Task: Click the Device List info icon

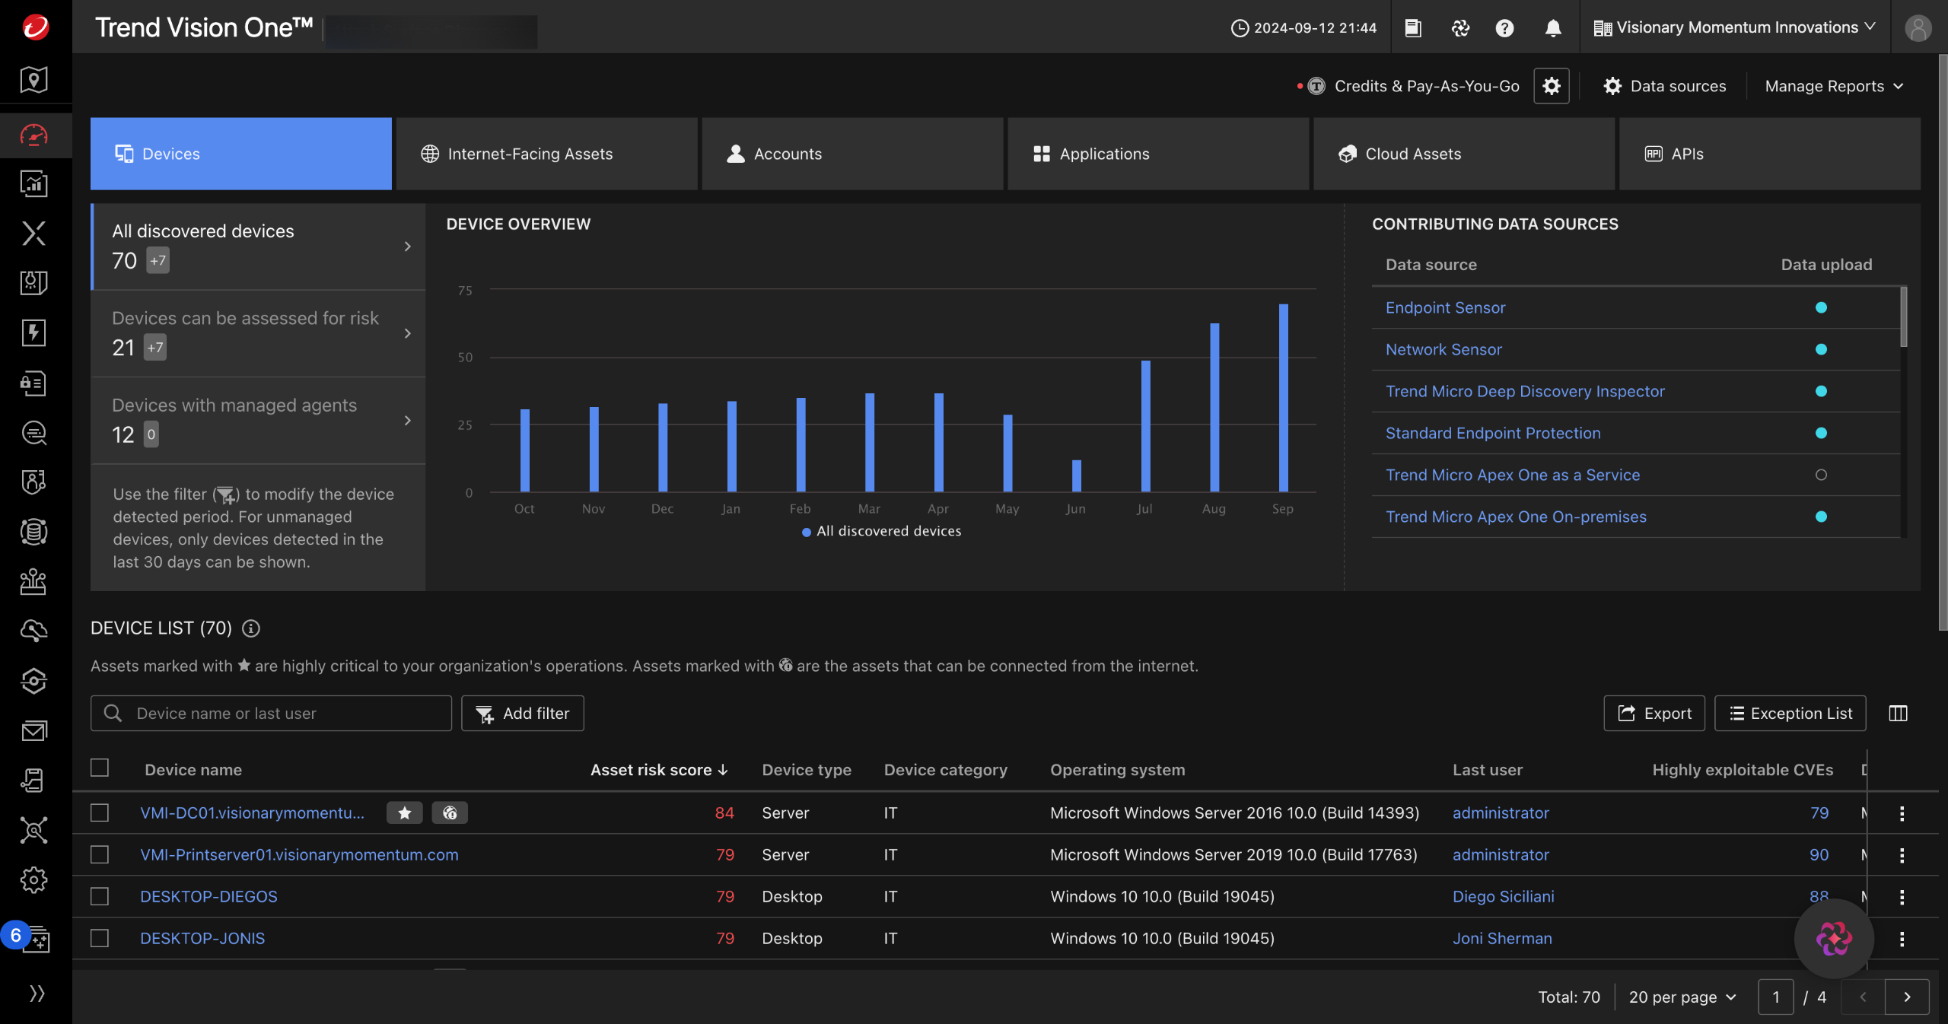Action: tap(250, 628)
